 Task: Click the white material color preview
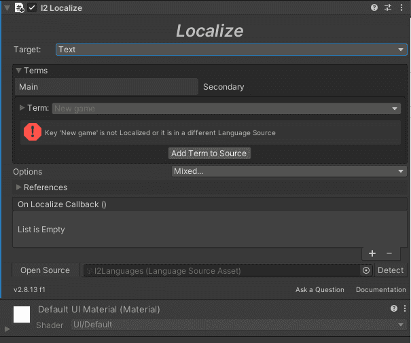pos(22,314)
